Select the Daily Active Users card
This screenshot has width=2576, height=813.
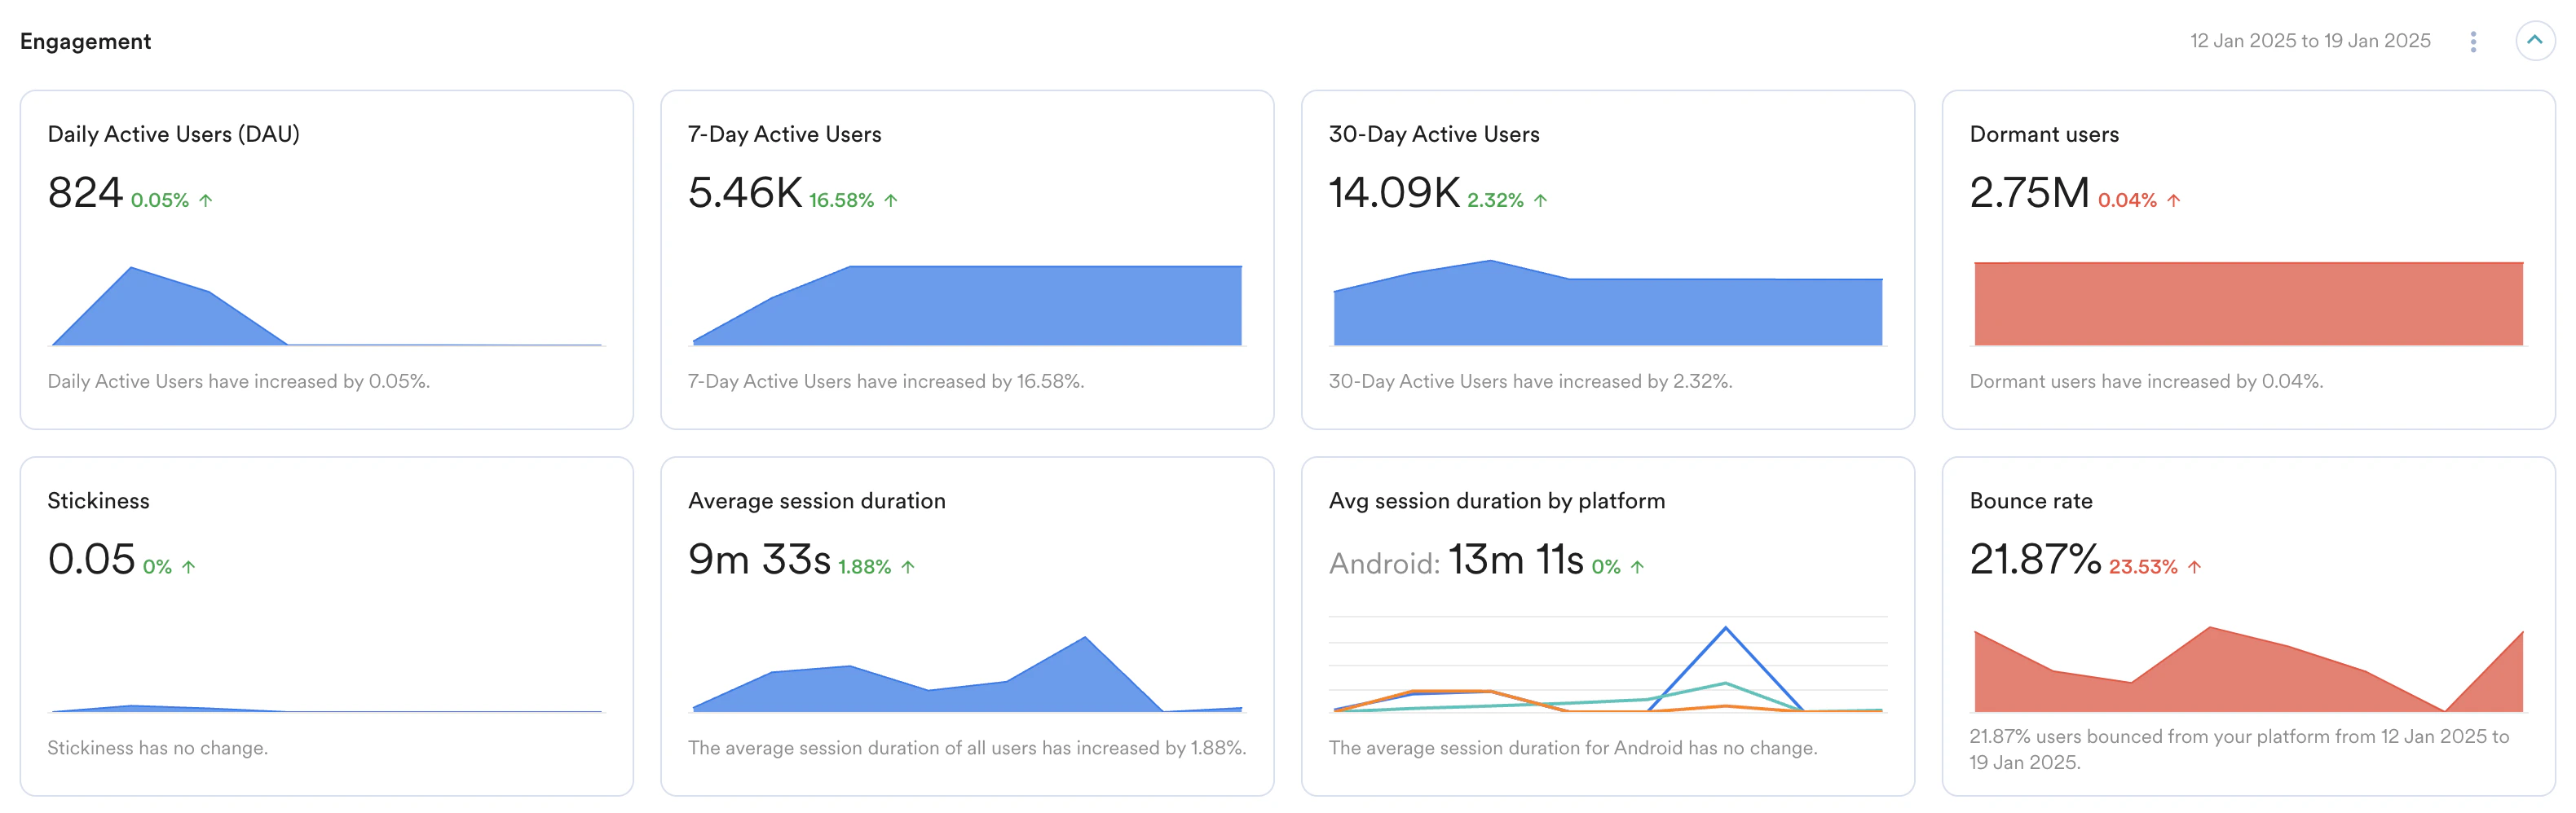(x=326, y=260)
